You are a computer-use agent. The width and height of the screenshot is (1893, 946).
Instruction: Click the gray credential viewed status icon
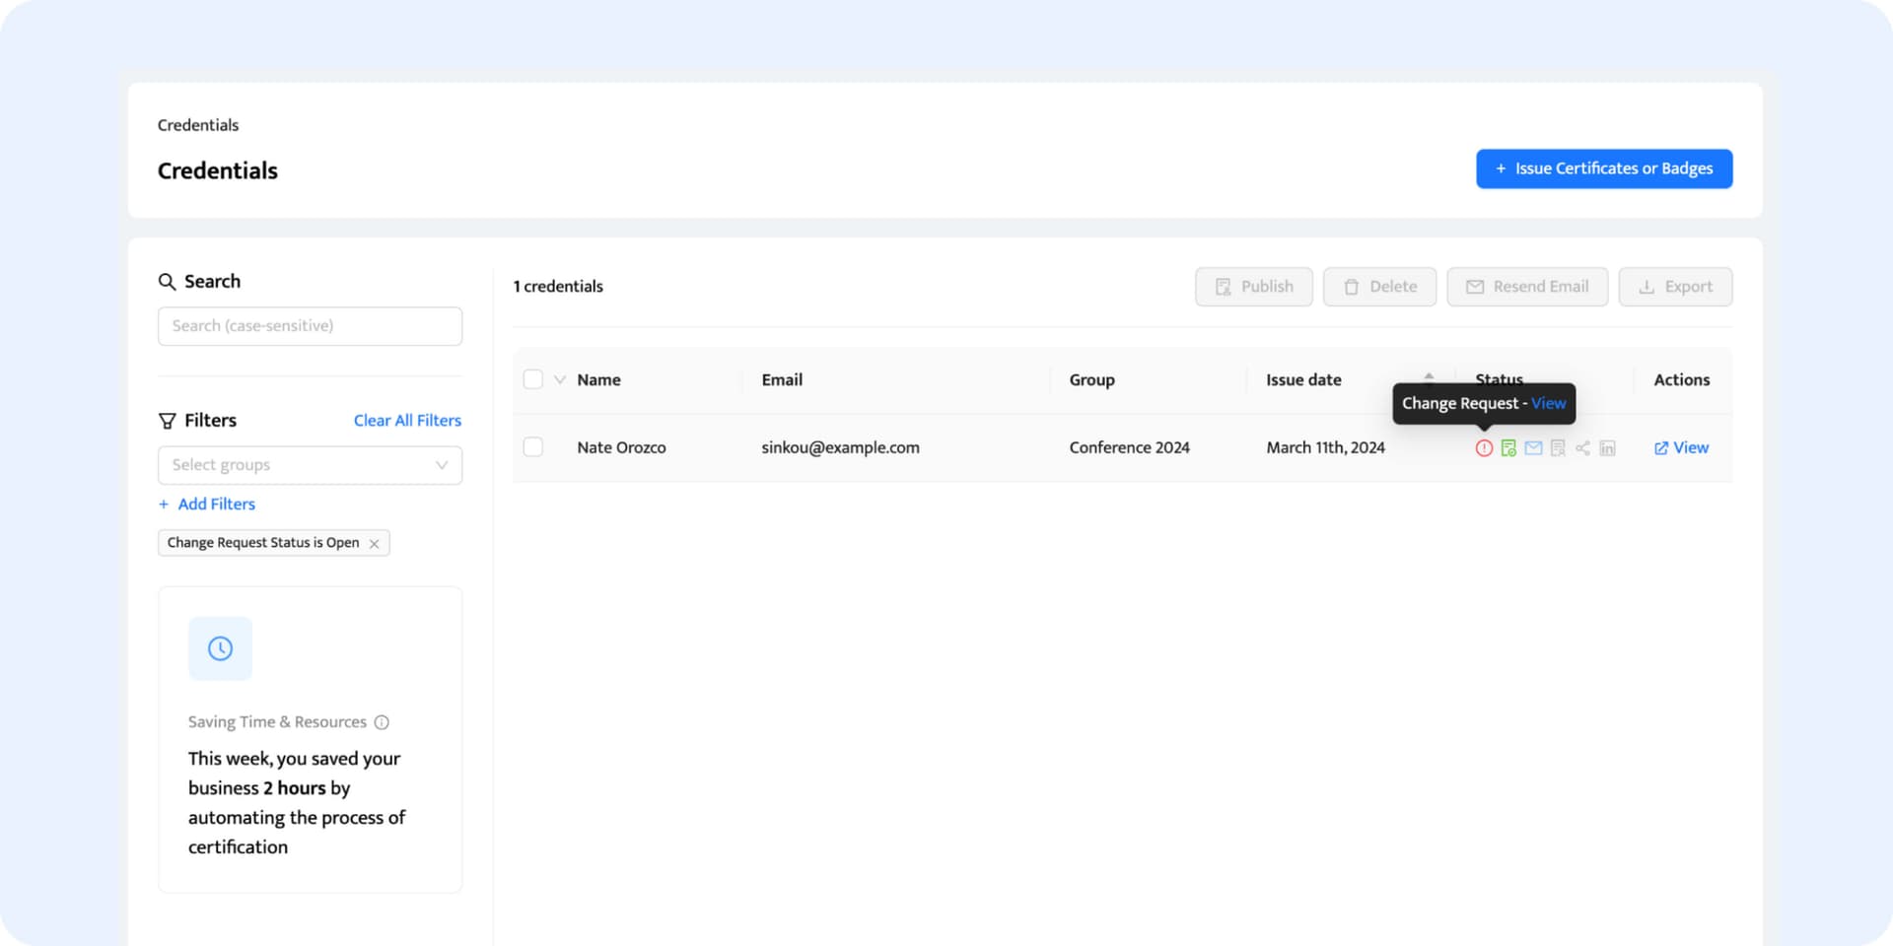1558,448
